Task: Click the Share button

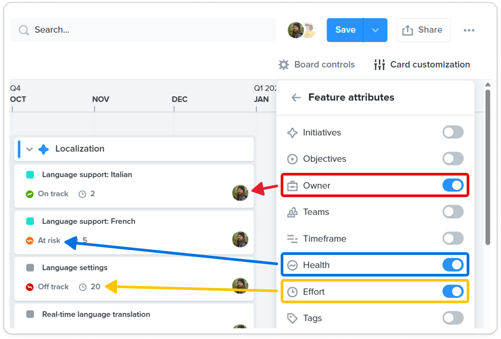Action: [423, 30]
